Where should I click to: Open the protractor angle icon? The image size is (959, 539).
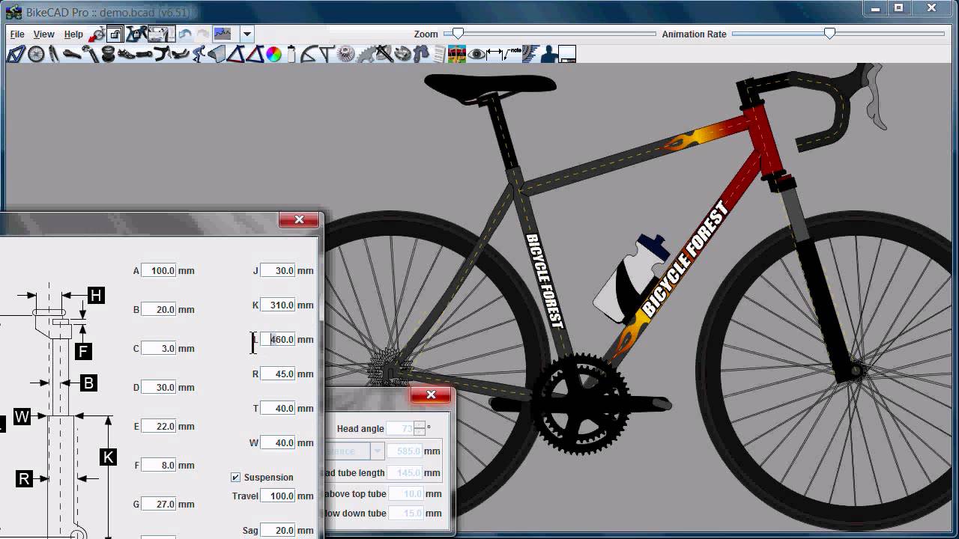click(x=309, y=54)
